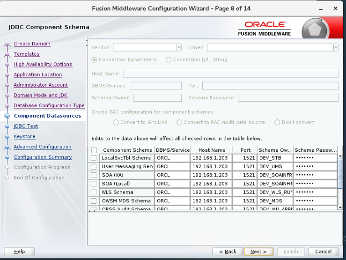Click the DBMS/Service column header
This screenshot has width=346, height=260.
173,150
